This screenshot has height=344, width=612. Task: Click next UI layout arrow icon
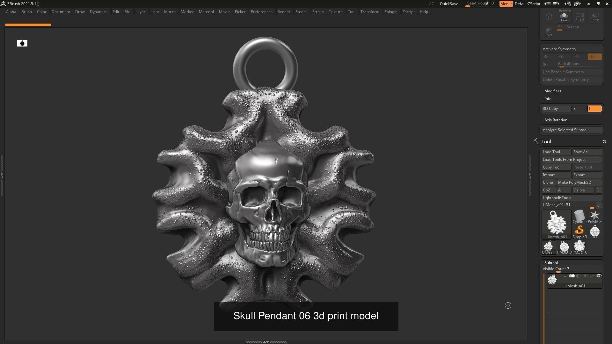click(577, 4)
